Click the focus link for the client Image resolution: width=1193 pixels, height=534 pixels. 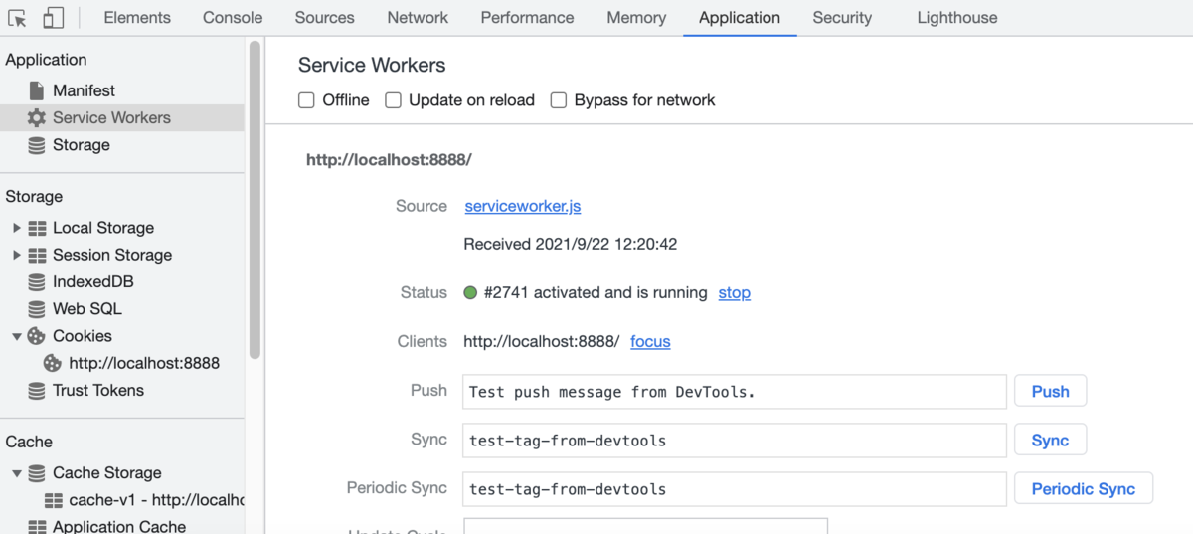[650, 342]
